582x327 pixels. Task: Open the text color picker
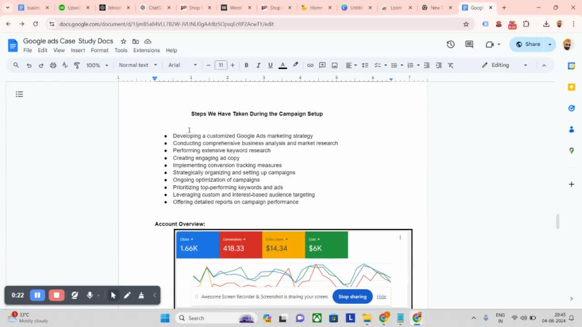pos(283,65)
